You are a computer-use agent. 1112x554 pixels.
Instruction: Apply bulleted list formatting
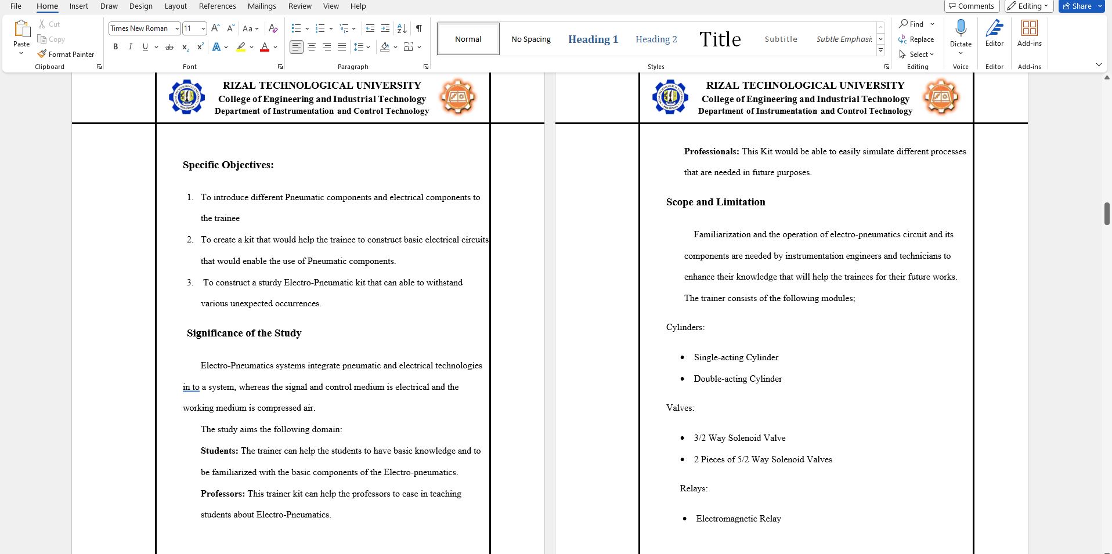296,28
